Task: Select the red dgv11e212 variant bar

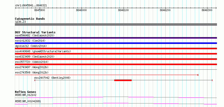Action: (x=116, y=48)
